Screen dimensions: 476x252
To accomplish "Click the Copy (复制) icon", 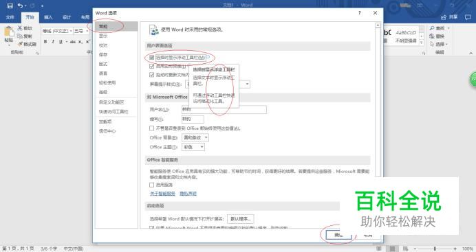I will (20, 36).
